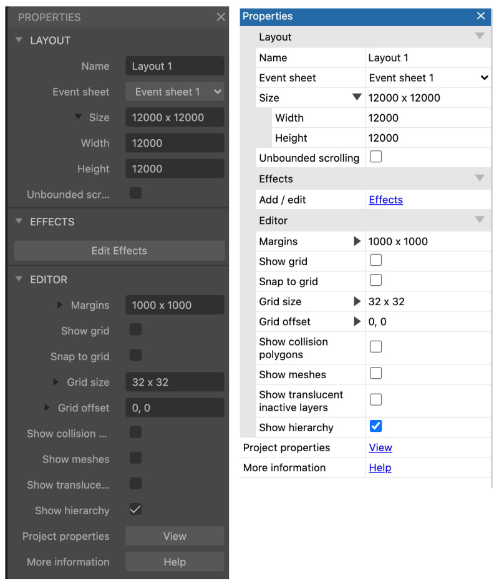Edit Margins field in dark panel
The height and width of the screenshot is (586, 499).
point(175,305)
